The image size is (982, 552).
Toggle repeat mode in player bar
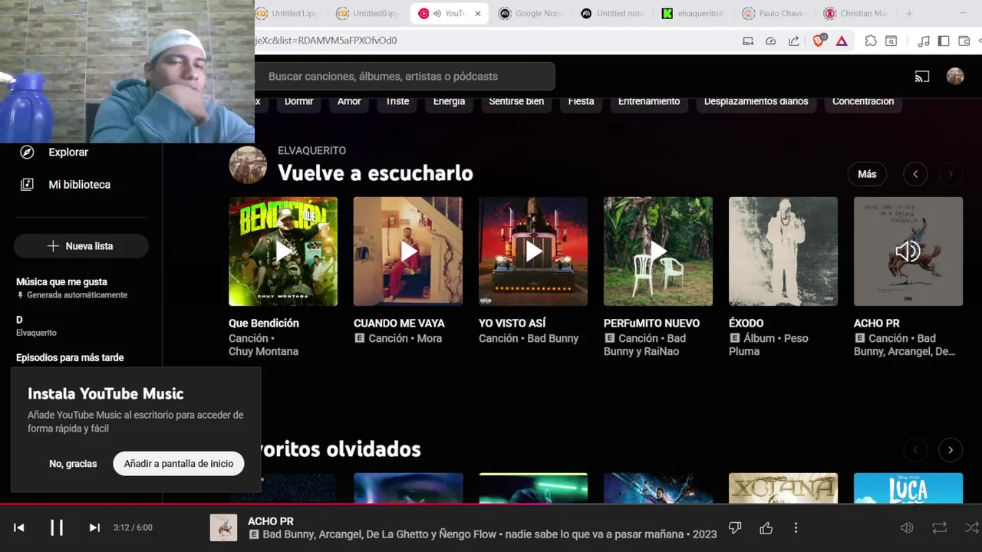(x=939, y=527)
